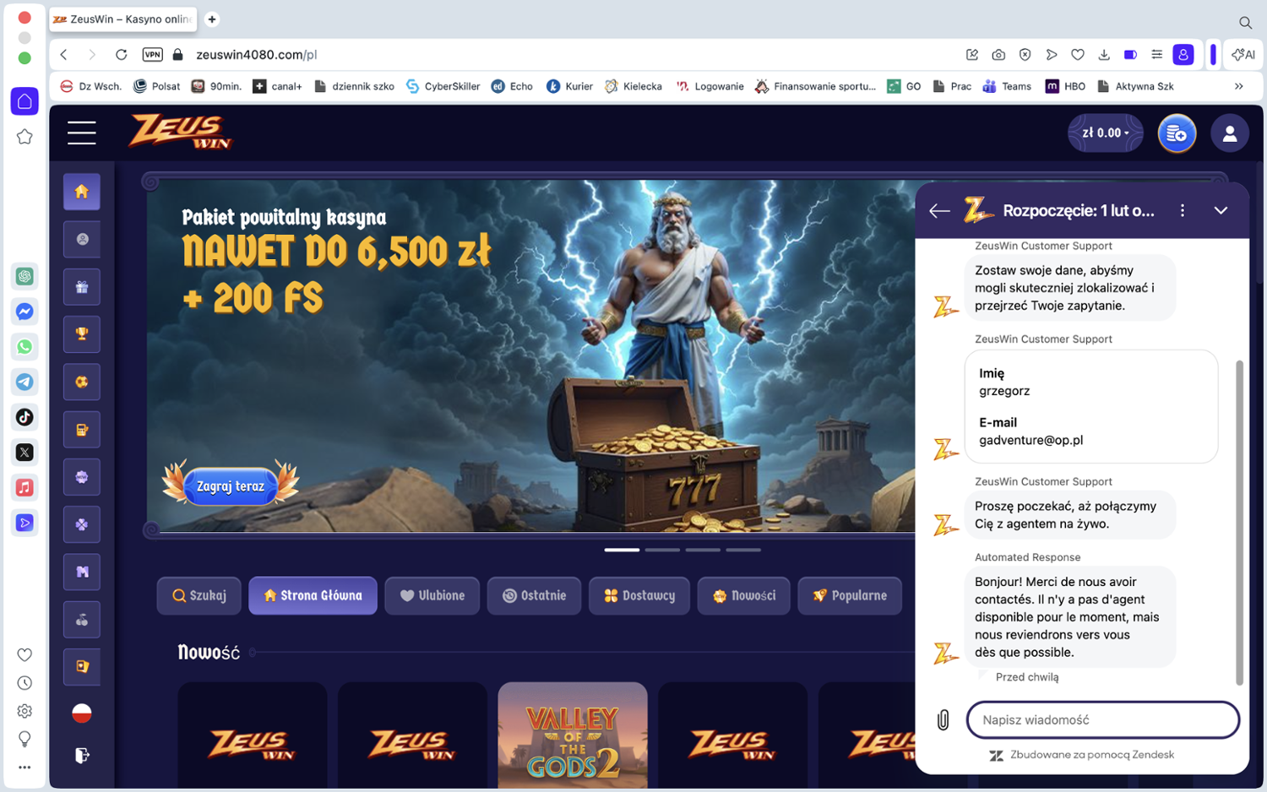Attach a file with the paperclip icon
The width and height of the screenshot is (1267, 792).
pyautogui.click(x=943, y=719)
